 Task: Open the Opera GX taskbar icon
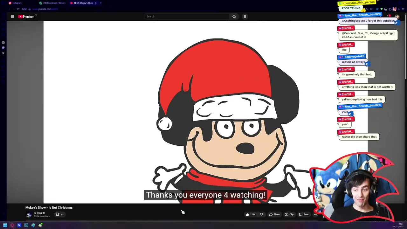[x=12, y=225]
